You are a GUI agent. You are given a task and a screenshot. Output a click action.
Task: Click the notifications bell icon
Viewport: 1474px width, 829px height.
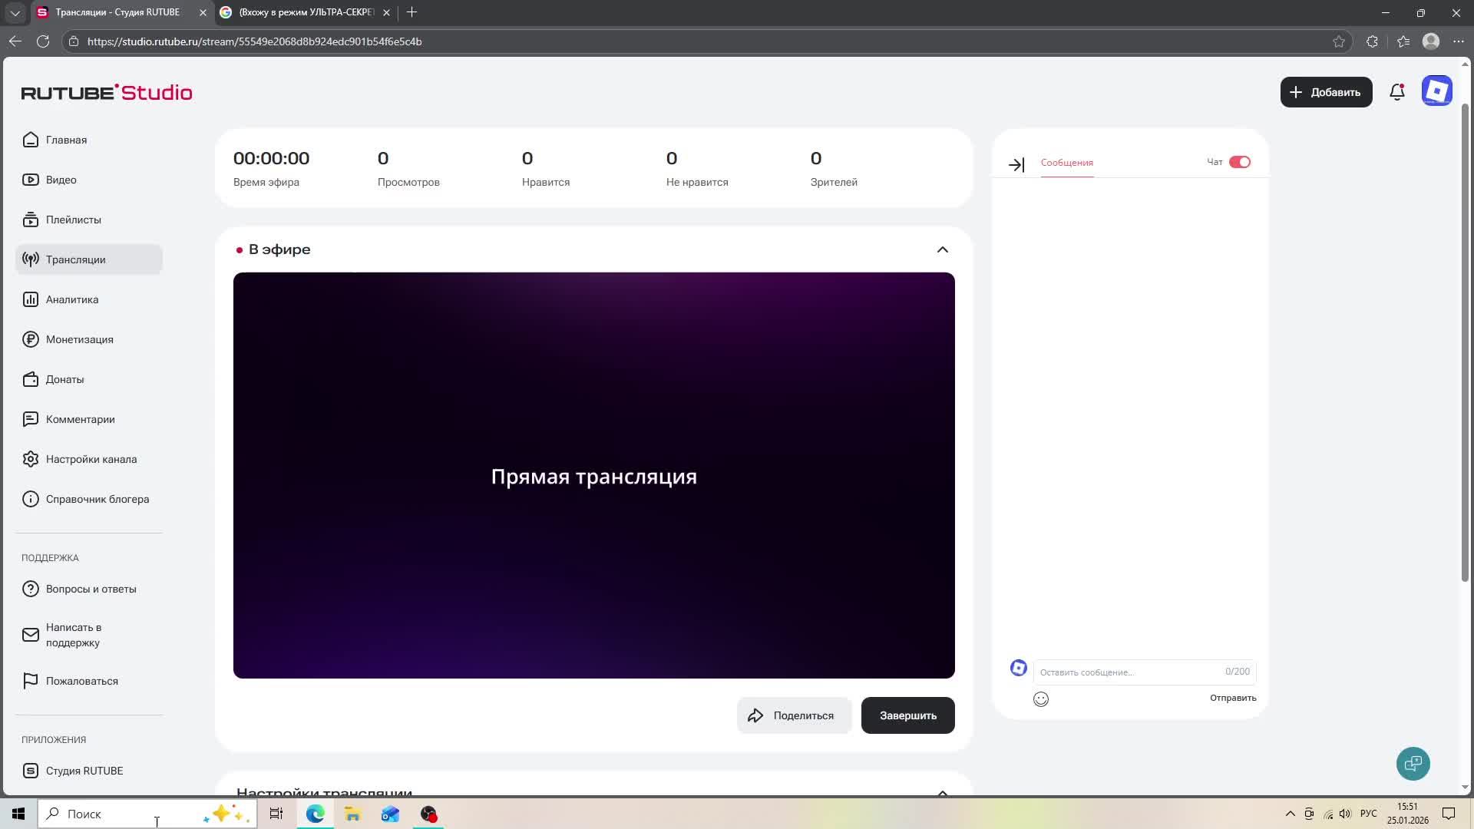[x=1396, y=92]
